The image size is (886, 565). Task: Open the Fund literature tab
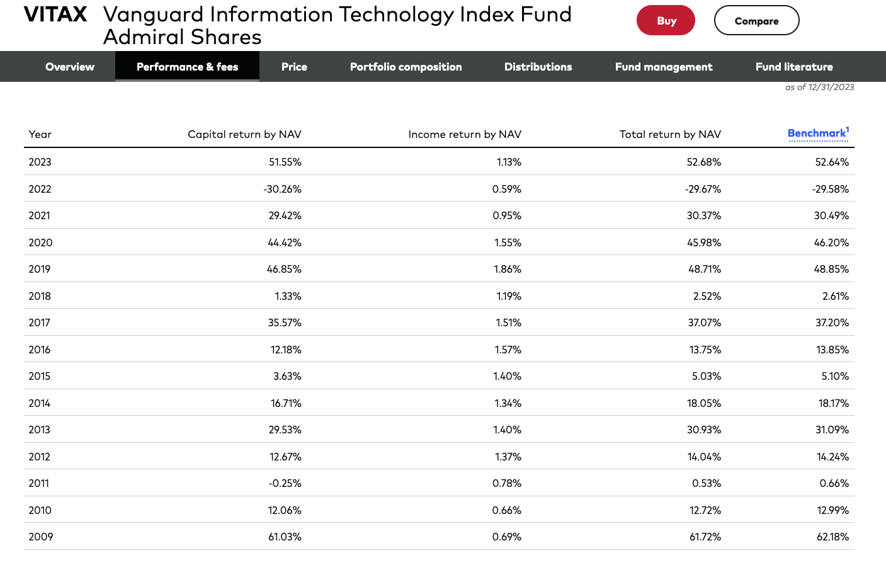(794, 67)
